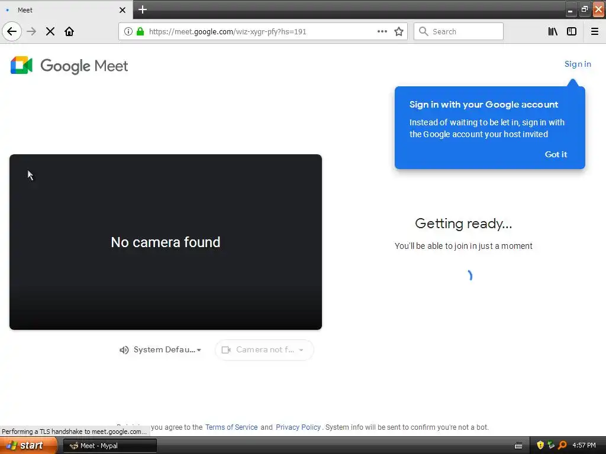
Task: Click the Google Meet logo
Action: (69, 65)
